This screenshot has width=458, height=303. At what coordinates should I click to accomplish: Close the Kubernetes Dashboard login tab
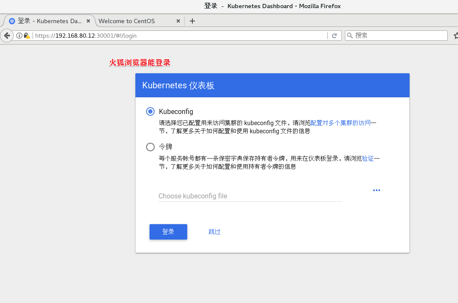tap(88, 21)
